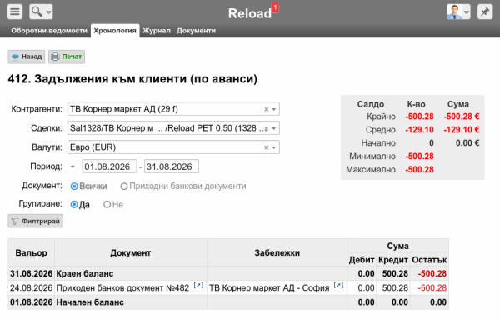Click the Кредит column header
This screenshot has width=500, height=319.
tap(393, 260)
